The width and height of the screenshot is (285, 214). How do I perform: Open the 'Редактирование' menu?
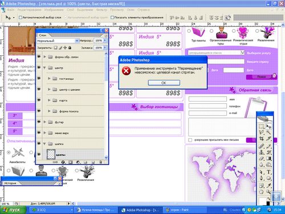[x=30, y=10]
